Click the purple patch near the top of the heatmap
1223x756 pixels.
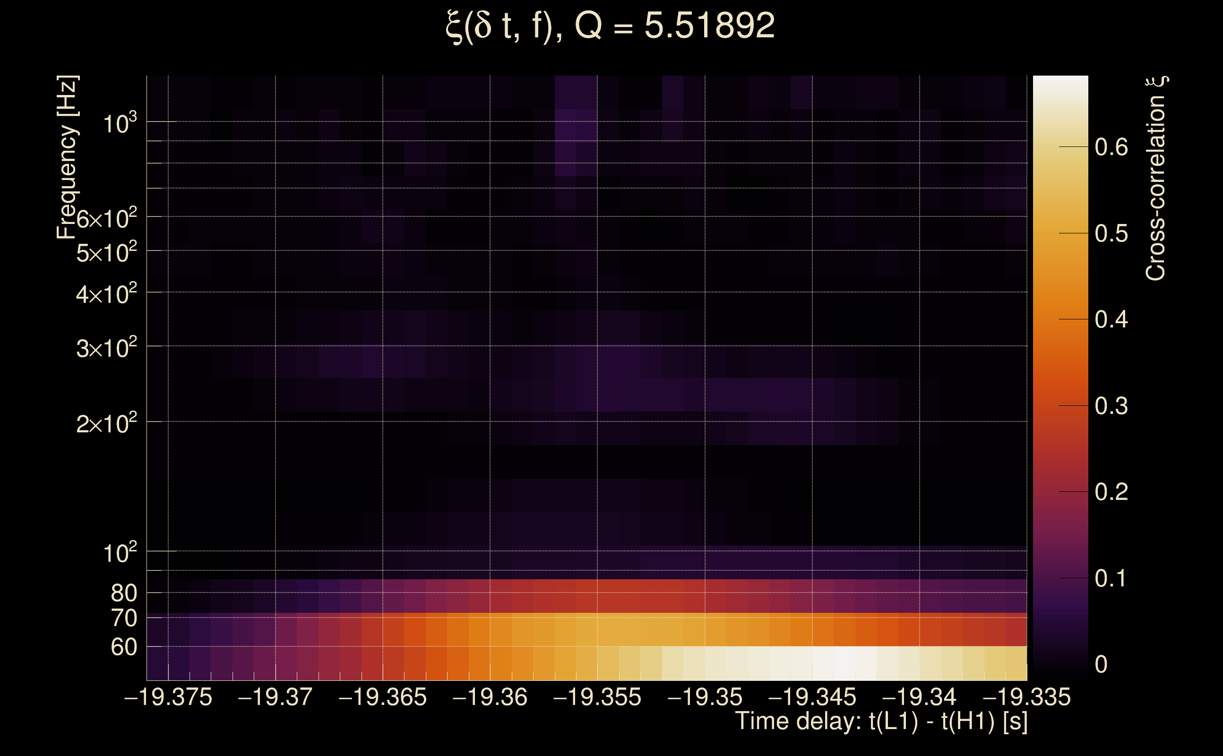[576, 125]
